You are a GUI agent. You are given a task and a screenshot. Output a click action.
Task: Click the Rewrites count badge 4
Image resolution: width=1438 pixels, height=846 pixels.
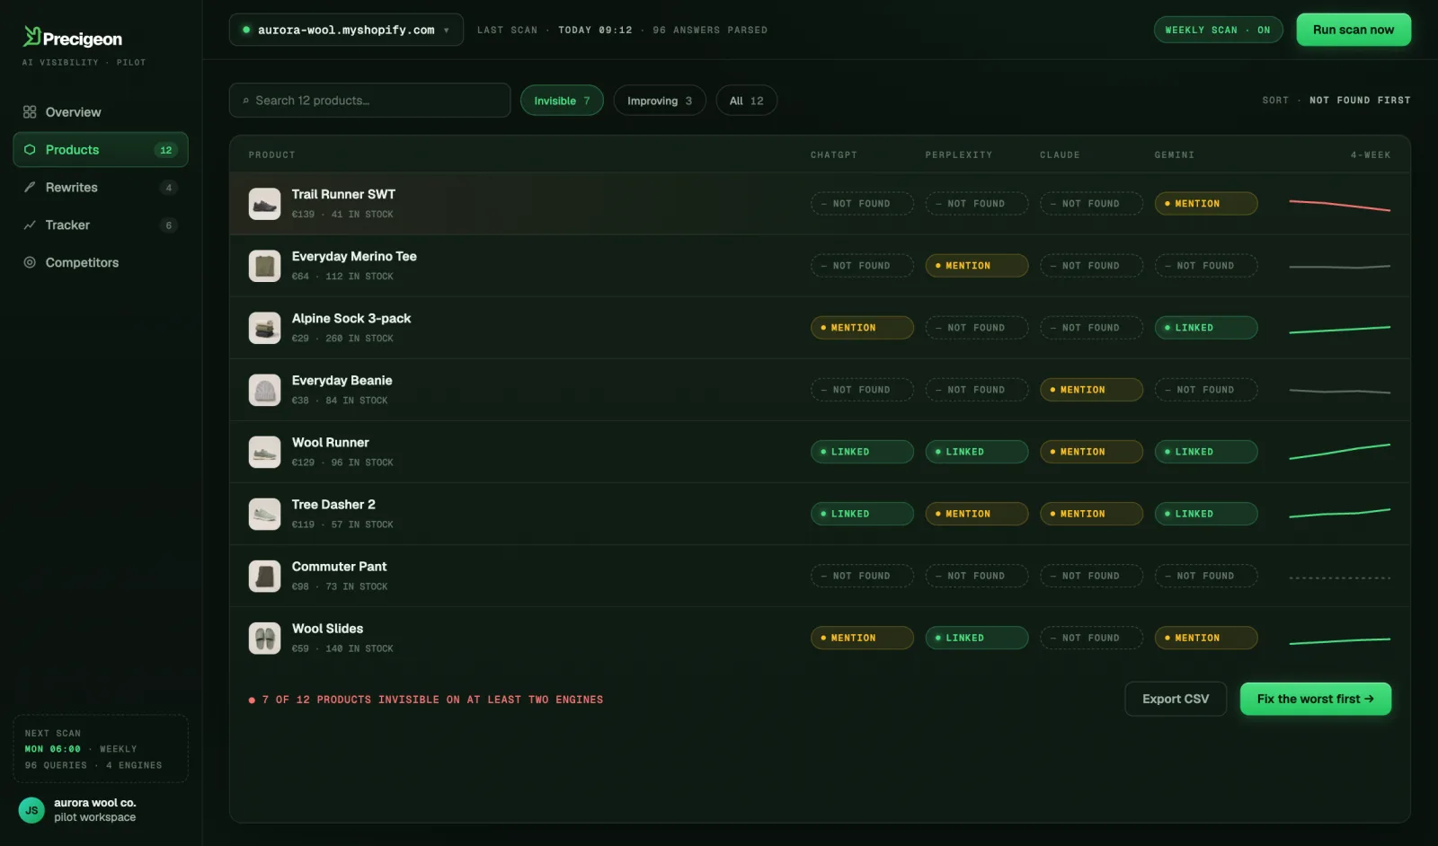168,188
